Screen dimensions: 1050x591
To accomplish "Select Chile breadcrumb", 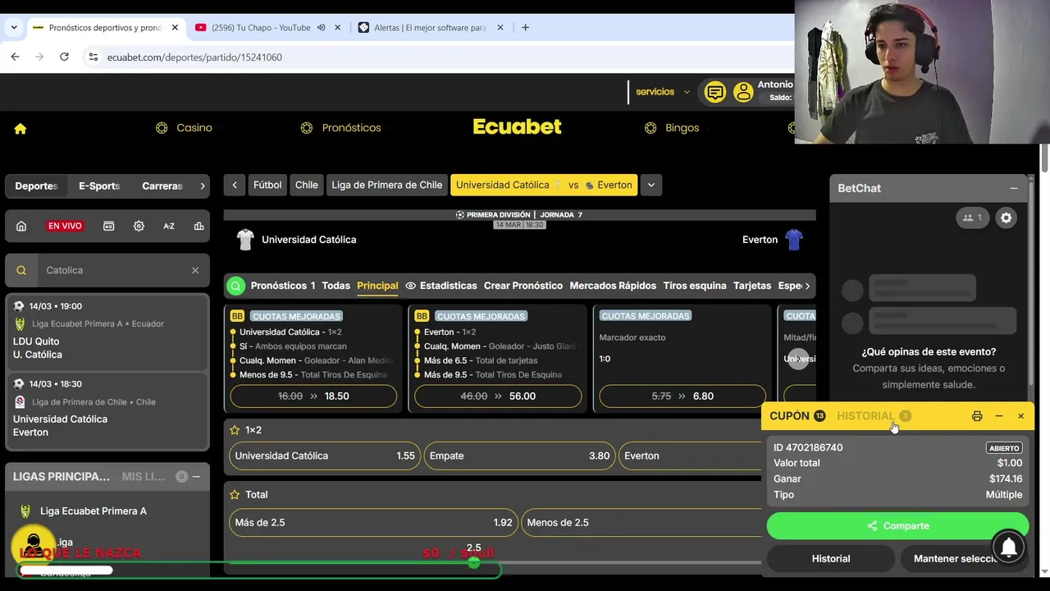I will [x=307, y=185].
